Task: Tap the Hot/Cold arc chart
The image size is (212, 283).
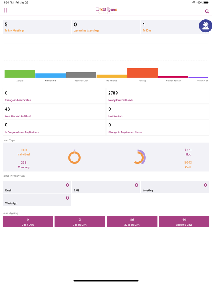Action: [140, 157]
